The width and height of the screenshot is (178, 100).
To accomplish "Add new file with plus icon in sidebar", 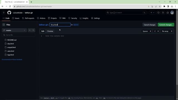I will coord(30,30).
